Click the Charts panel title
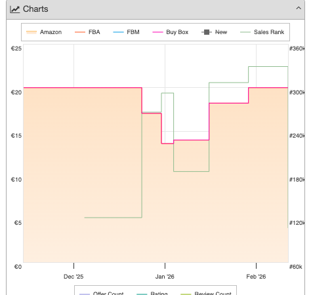The image size is (311, 295). coord(35,9)
